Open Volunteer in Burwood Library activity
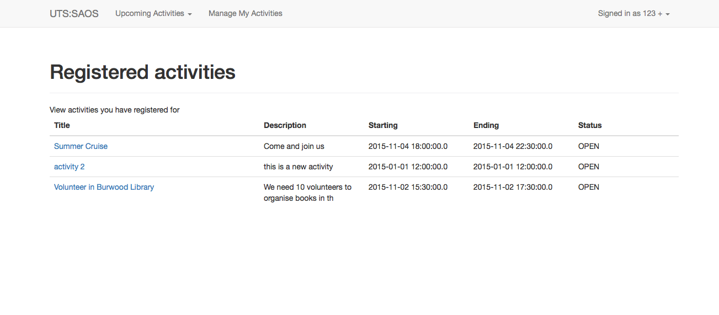Viewport: 719px width, 315px height. tap(104, 187)
